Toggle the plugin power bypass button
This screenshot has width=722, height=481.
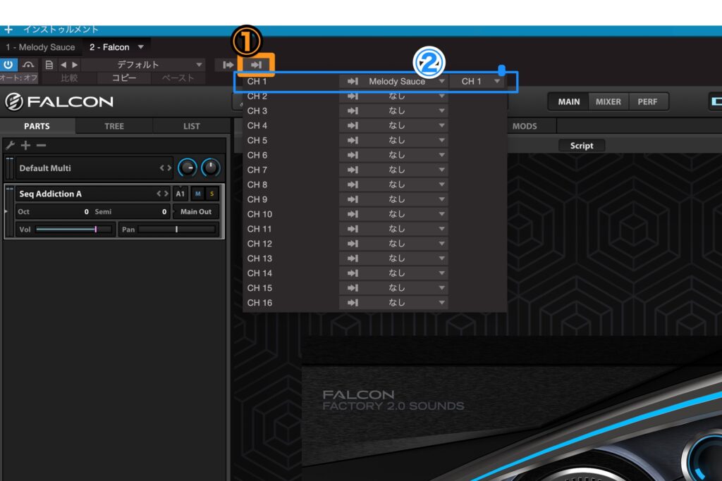pos(9,65)
